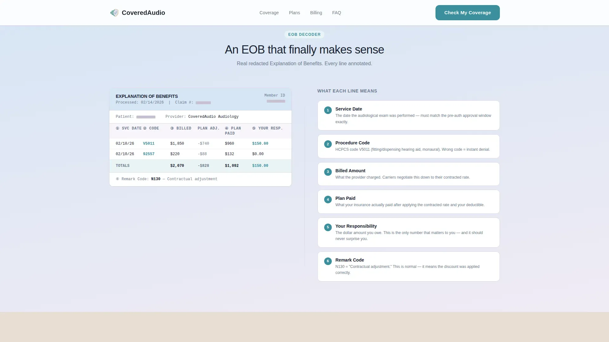Viewport: 609px width, 342px height.
Task: Click the $0.00 your responsibility value
Action: pyautogui.click(x=258, y=154)
